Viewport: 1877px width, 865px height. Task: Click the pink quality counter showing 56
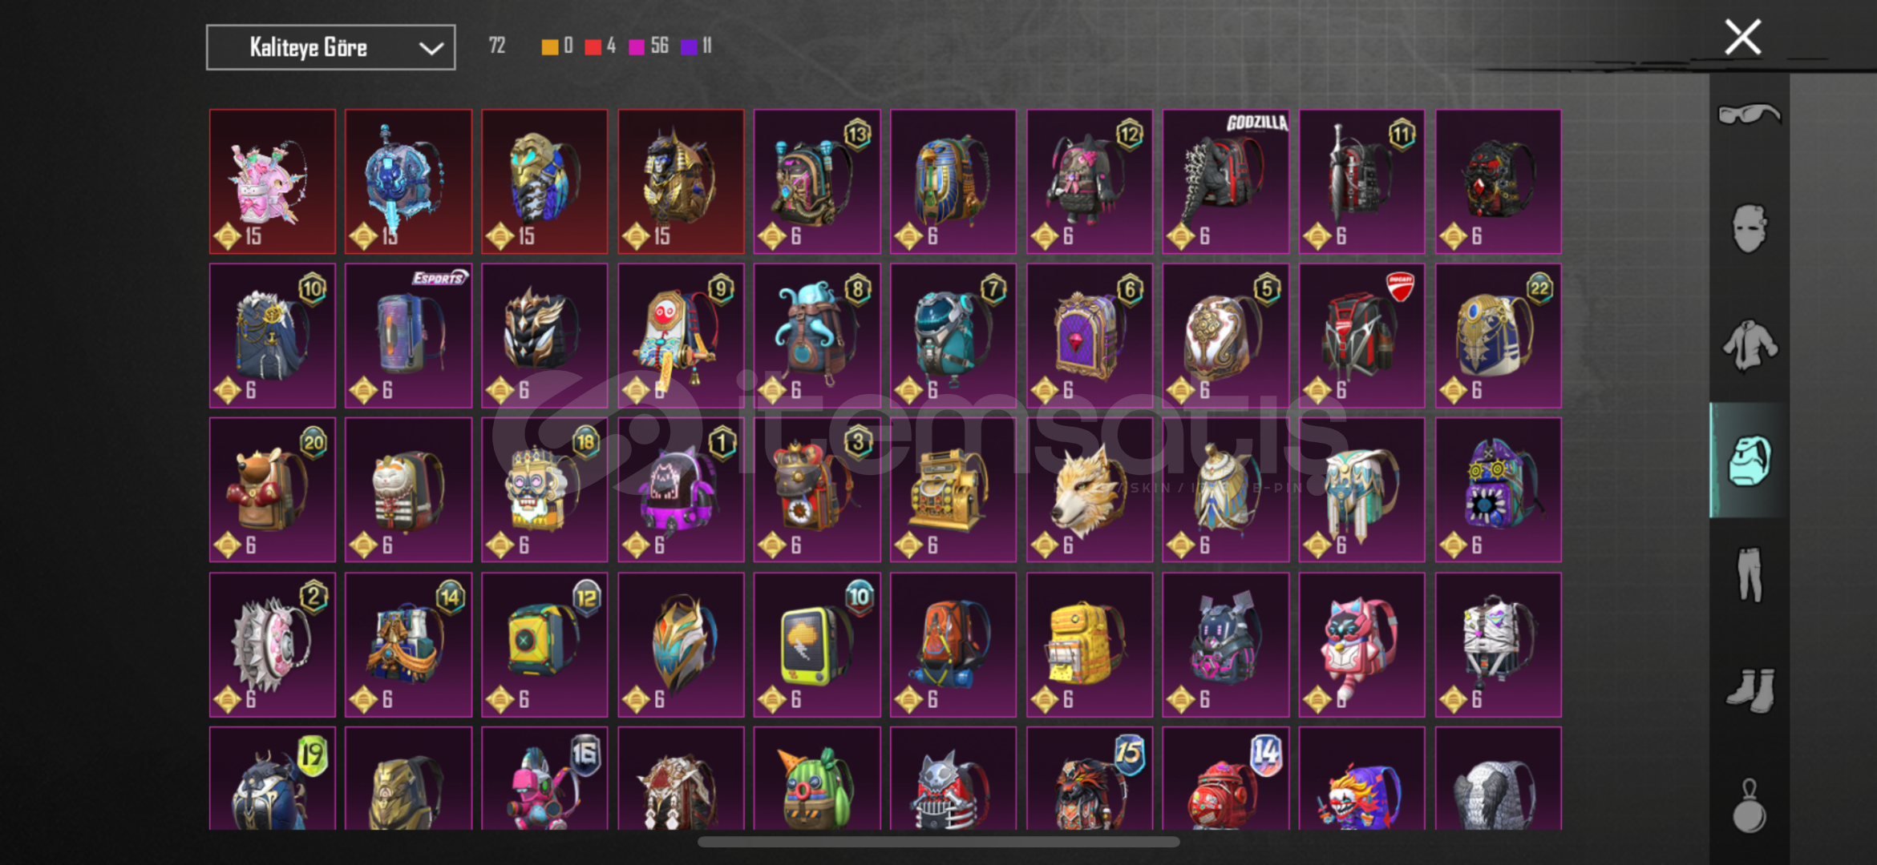(x=649, y=46)
